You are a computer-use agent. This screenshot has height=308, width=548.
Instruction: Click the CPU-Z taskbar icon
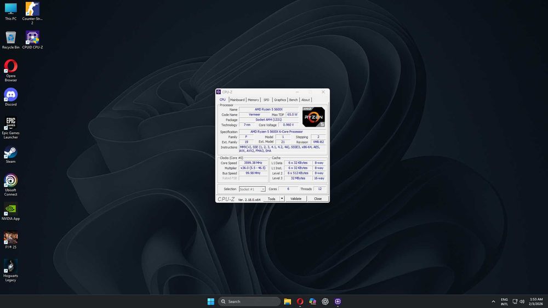pyautogui.click(x=338, y=301)
